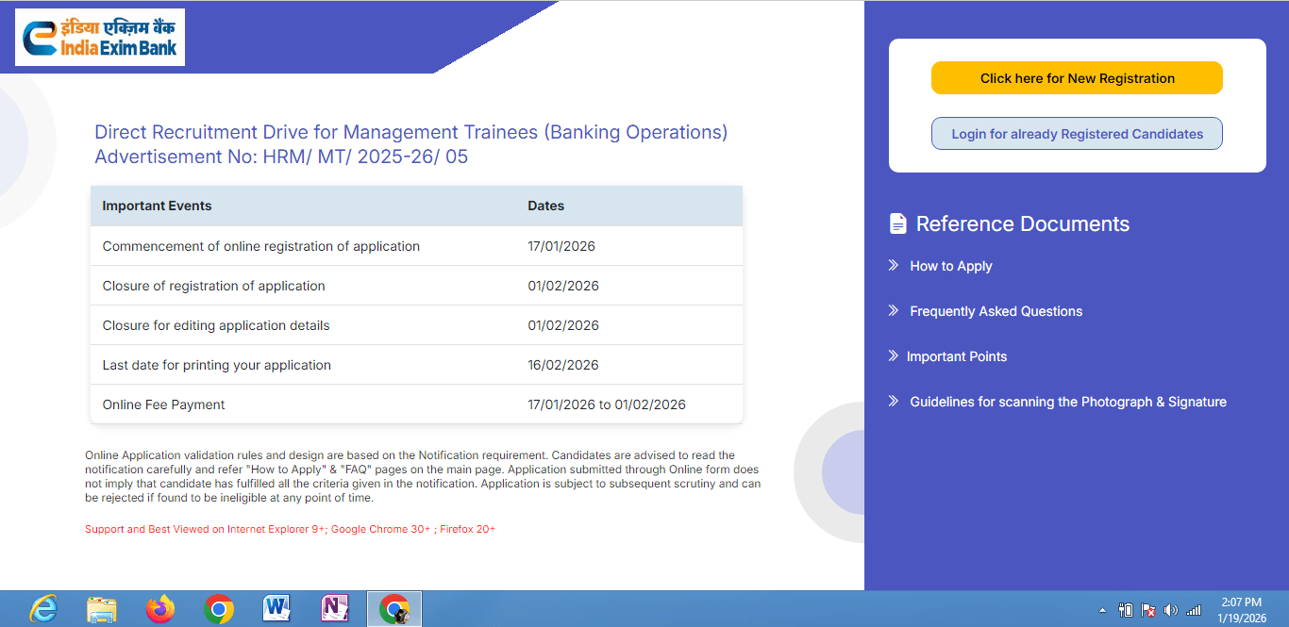
Task: Open the volume speaker icon in system tray
Action: (x=1171, y=610)
